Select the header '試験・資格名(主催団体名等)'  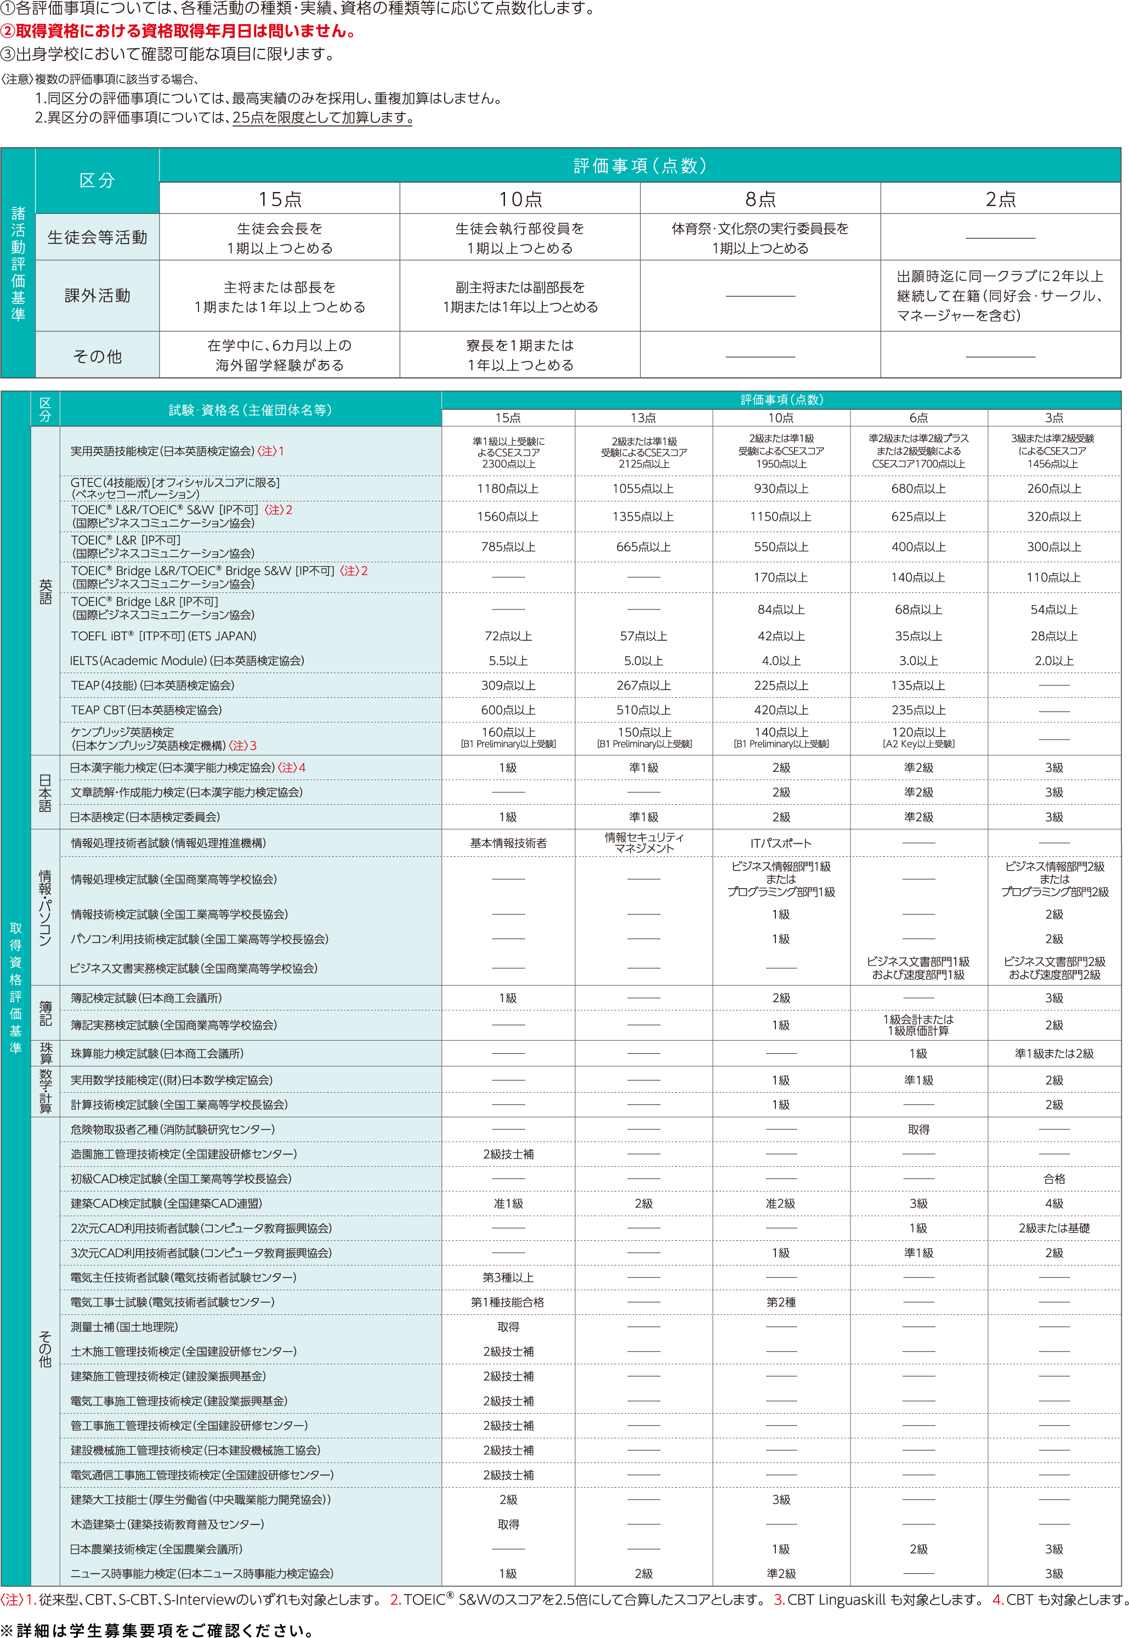(x=251, y=410)
